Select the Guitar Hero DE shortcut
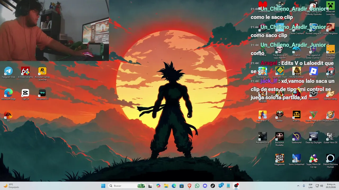Viewport: 339px width, 190px height. [330, 138]
